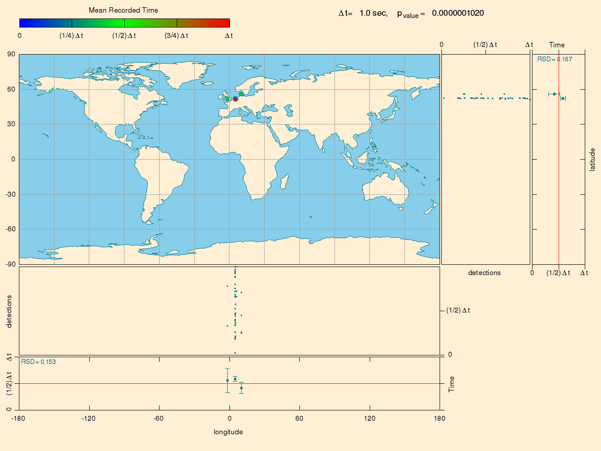This screenshot has height=451, width=601.
Task: Click the 120 tick on the longitude axis
Action: (370, 418)
